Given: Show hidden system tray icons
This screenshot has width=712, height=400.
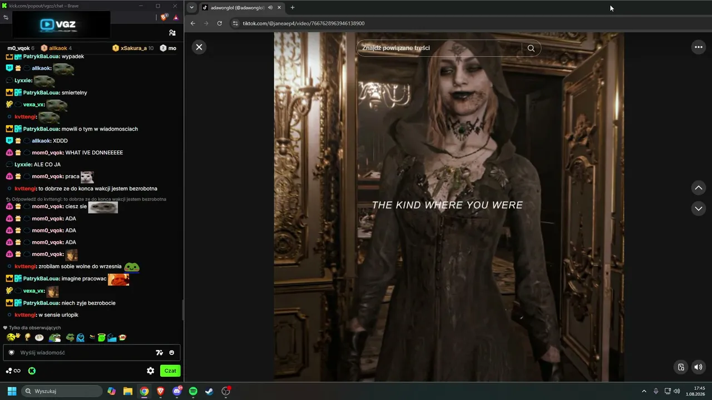Looking at the screenshot, I should coord(644,391).
